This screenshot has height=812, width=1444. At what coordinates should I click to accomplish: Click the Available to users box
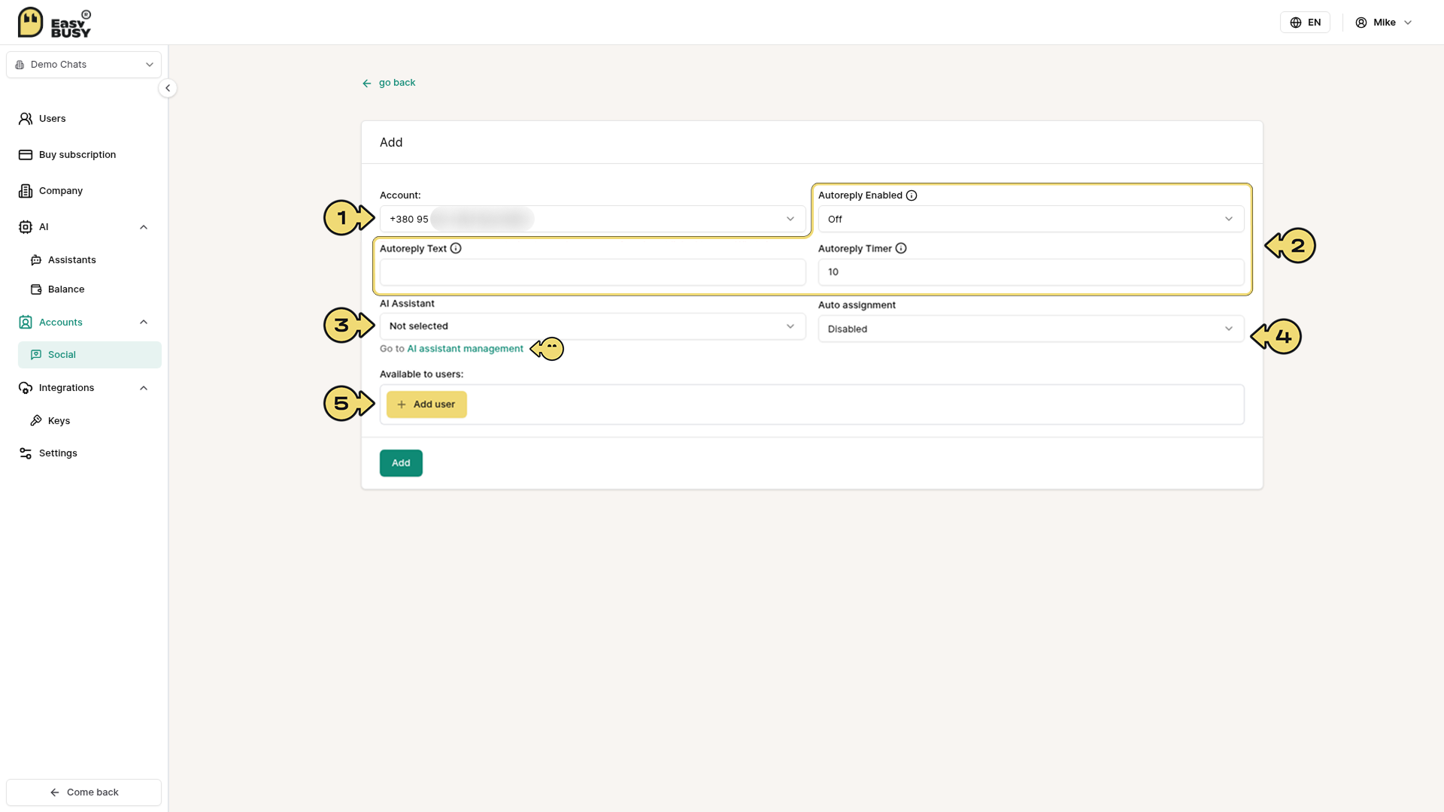tap(812, 404)
